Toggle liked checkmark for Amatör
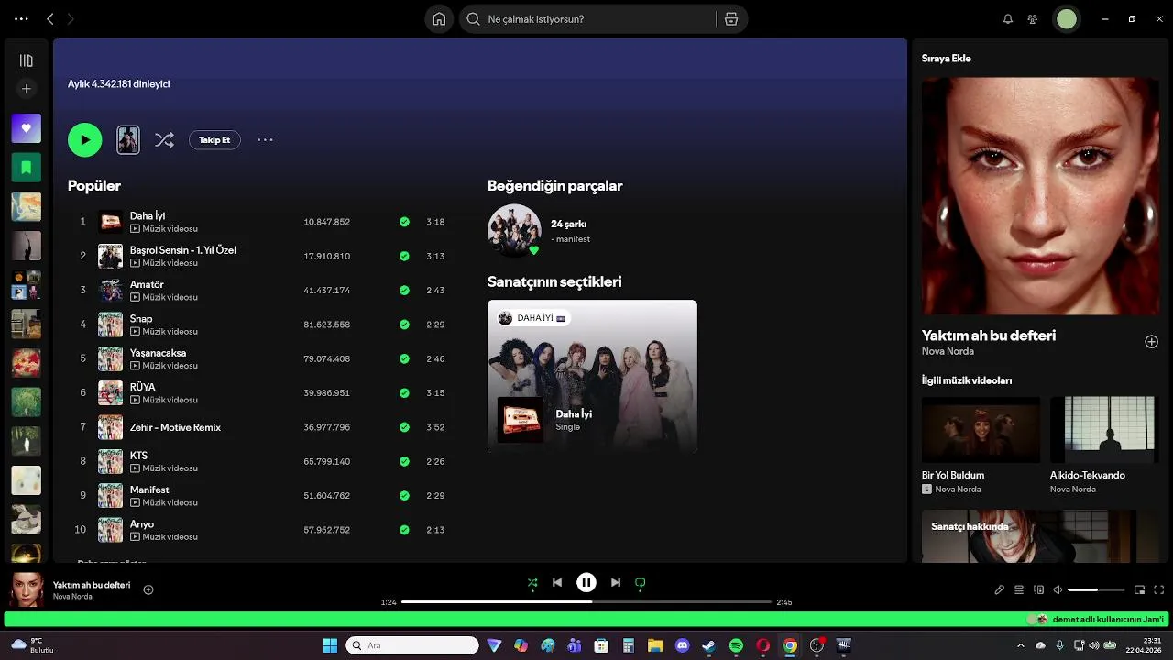The image size is (1173, 660). pos(404,291)
